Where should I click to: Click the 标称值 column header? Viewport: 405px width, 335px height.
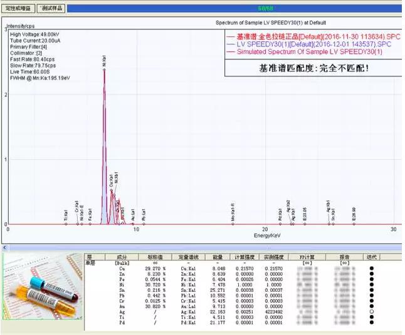tap(155, 257)
